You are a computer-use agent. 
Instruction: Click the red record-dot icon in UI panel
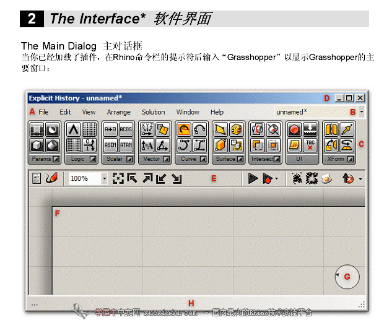click(294, 129)
